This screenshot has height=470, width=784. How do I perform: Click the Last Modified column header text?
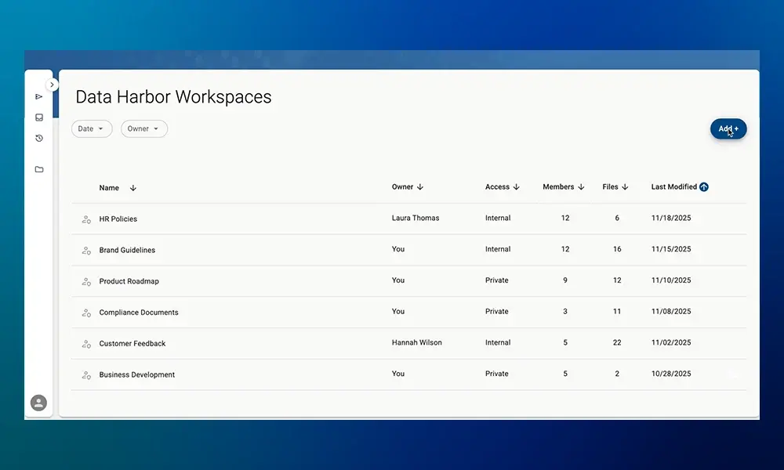click(674, 186)
